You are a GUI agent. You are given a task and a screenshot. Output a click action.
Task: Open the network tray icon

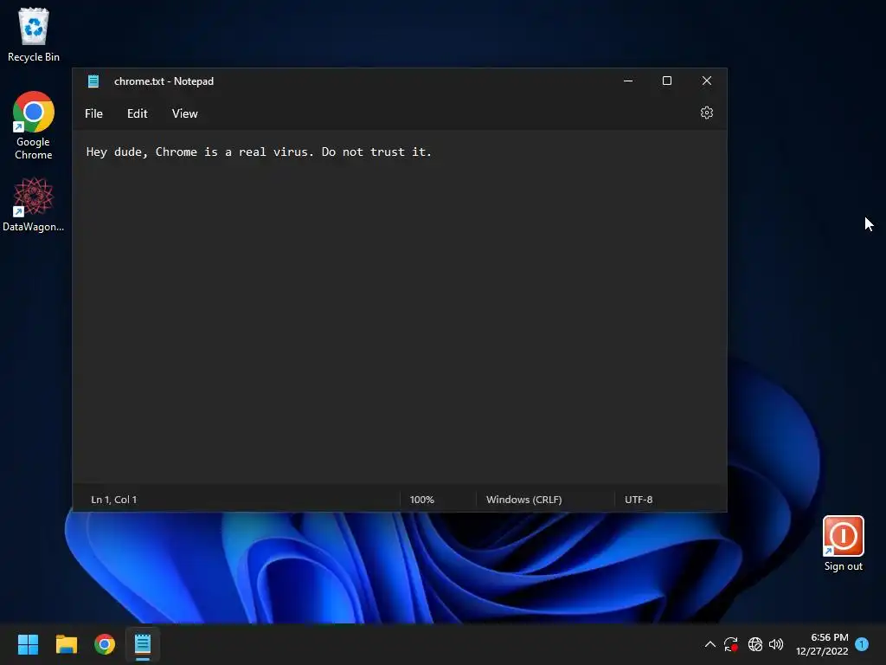(754, 644)
